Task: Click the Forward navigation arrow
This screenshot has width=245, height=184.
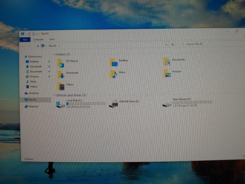Action: pyautogui.click(x=29, y=46)
